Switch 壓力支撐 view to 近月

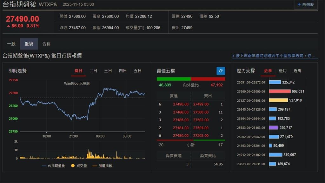(282, 71)
